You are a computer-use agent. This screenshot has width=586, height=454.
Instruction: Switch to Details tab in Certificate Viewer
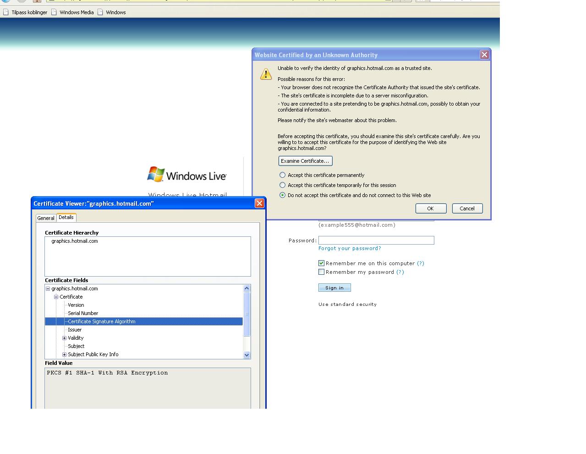tap(66, 218)
